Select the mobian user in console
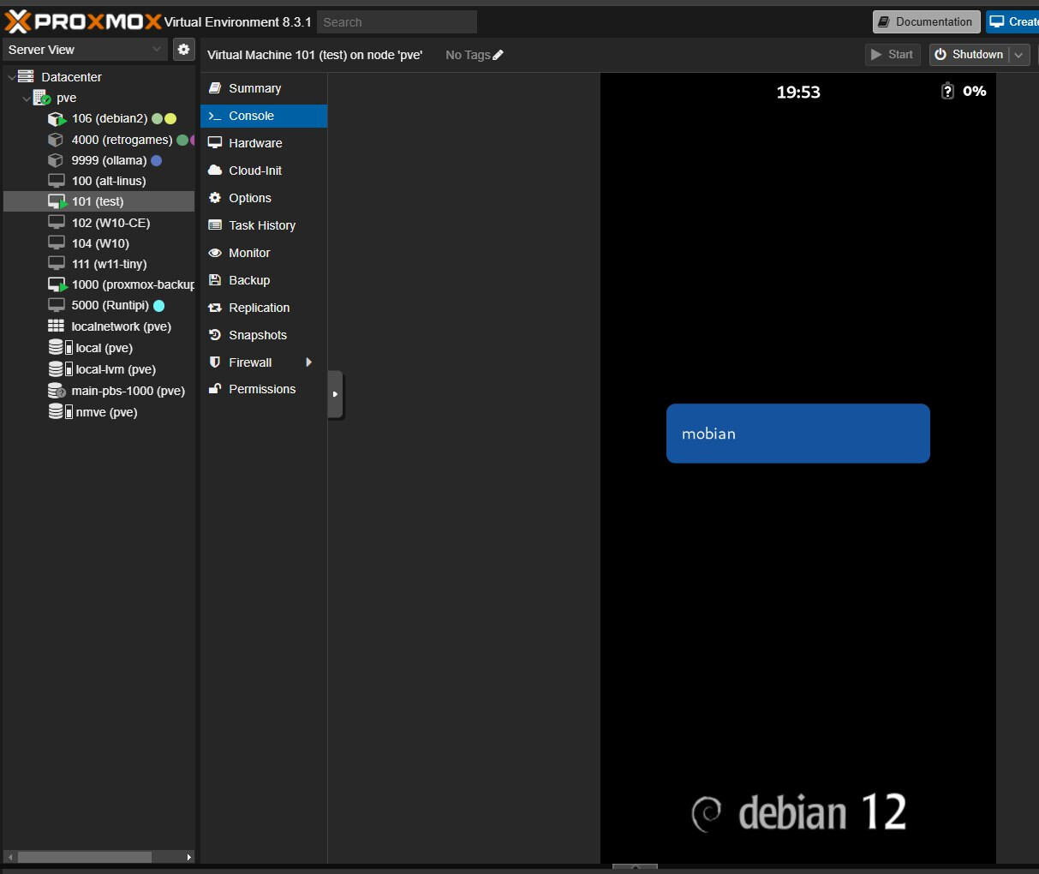Image resolution: width=1039 pixels, height=874 pixels. [x=798, y=434]
